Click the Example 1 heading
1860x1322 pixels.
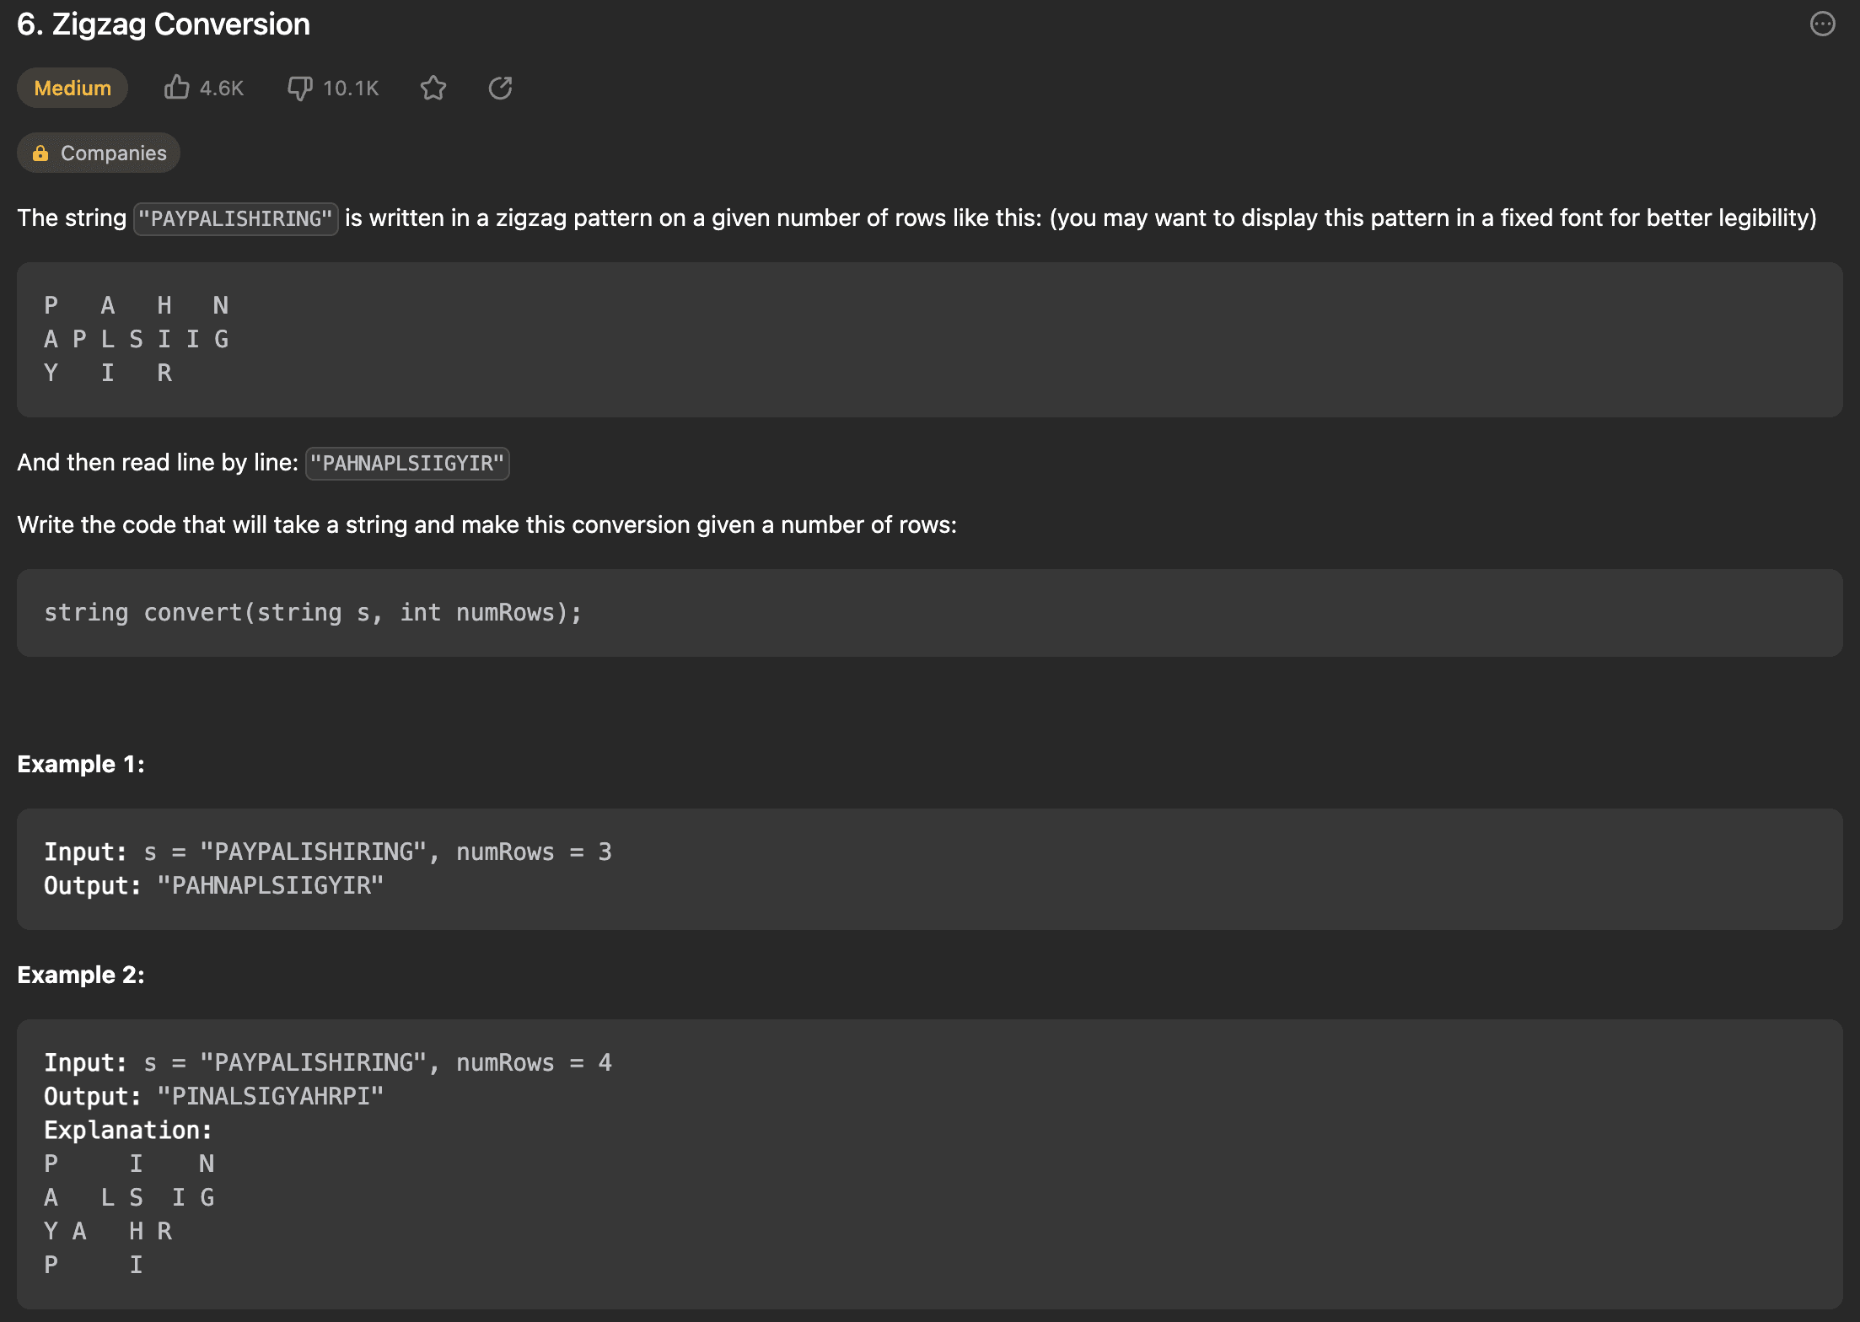pyautogui.click(x=81, y=765)
